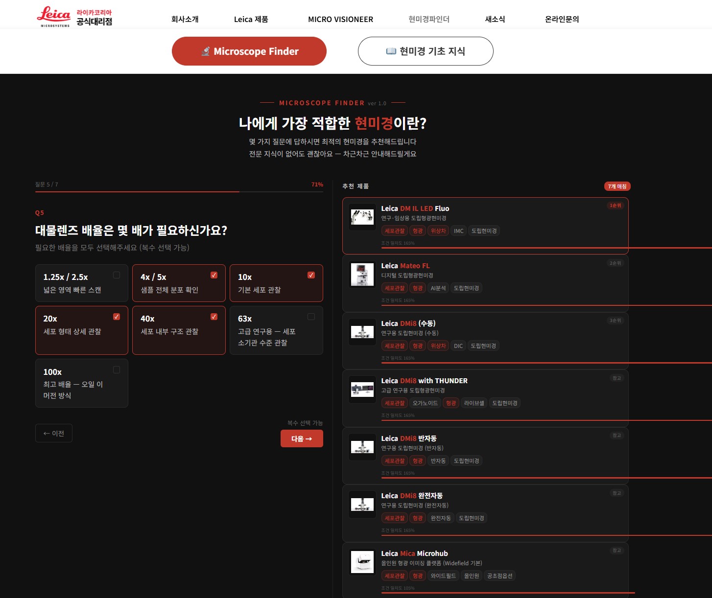Open the Leica Mateo FL thumbnail
Screen dimensions: 712x598
click(x=362, y=274)
